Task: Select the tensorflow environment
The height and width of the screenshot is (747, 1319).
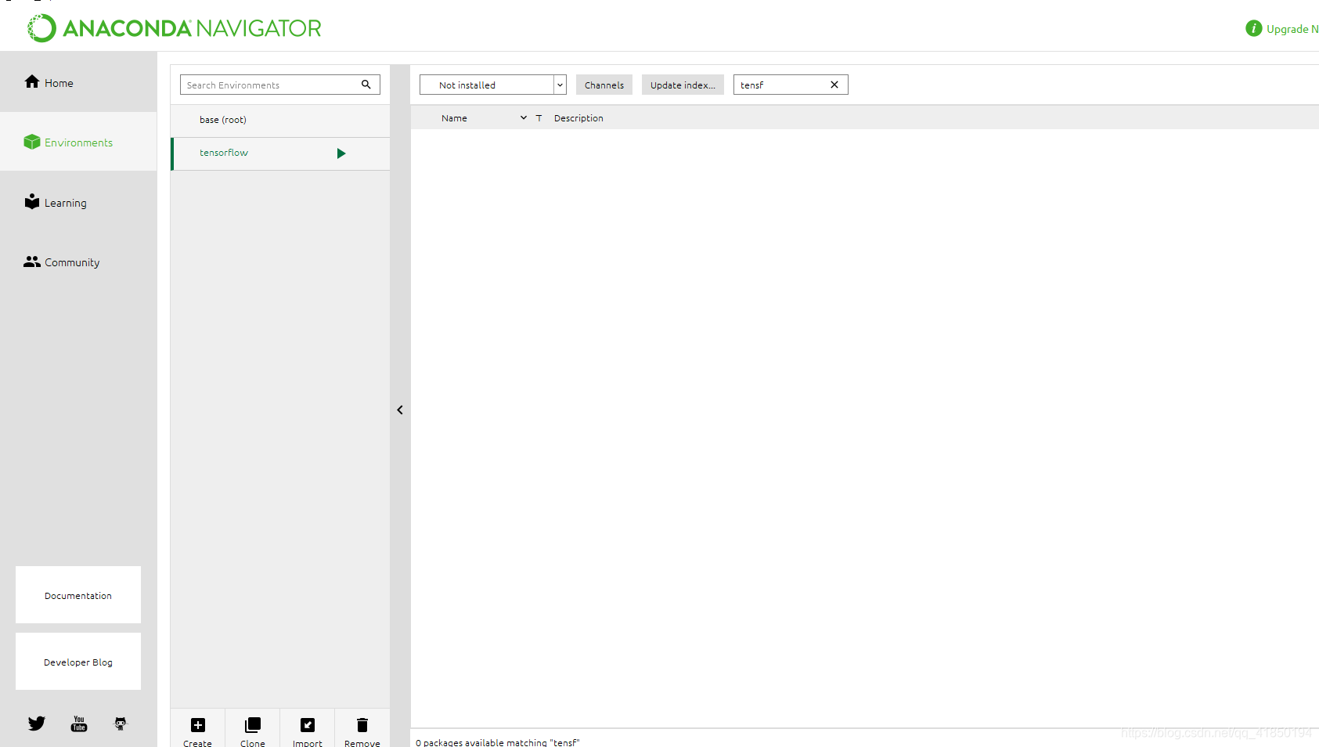Action: click(280, 153)
